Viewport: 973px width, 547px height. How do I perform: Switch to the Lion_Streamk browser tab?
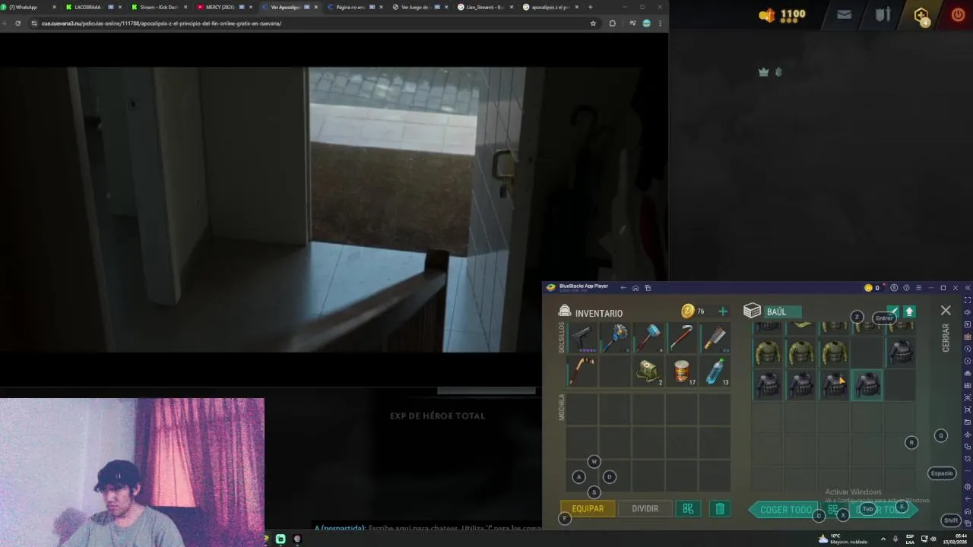(x=483, y=7)
